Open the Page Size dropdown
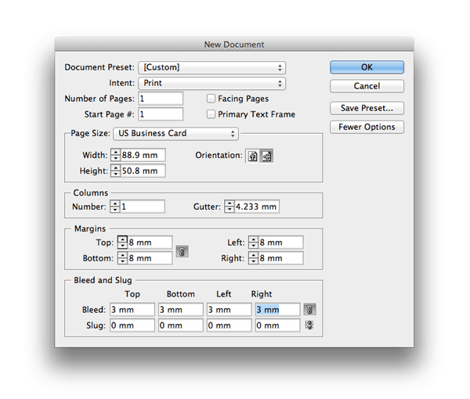This screenshot has height=399, width=470. click(x=176, y=134)
